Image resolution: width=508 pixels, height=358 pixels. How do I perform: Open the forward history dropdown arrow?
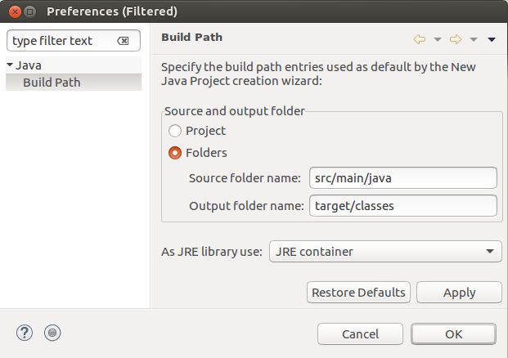click(474, 39)
